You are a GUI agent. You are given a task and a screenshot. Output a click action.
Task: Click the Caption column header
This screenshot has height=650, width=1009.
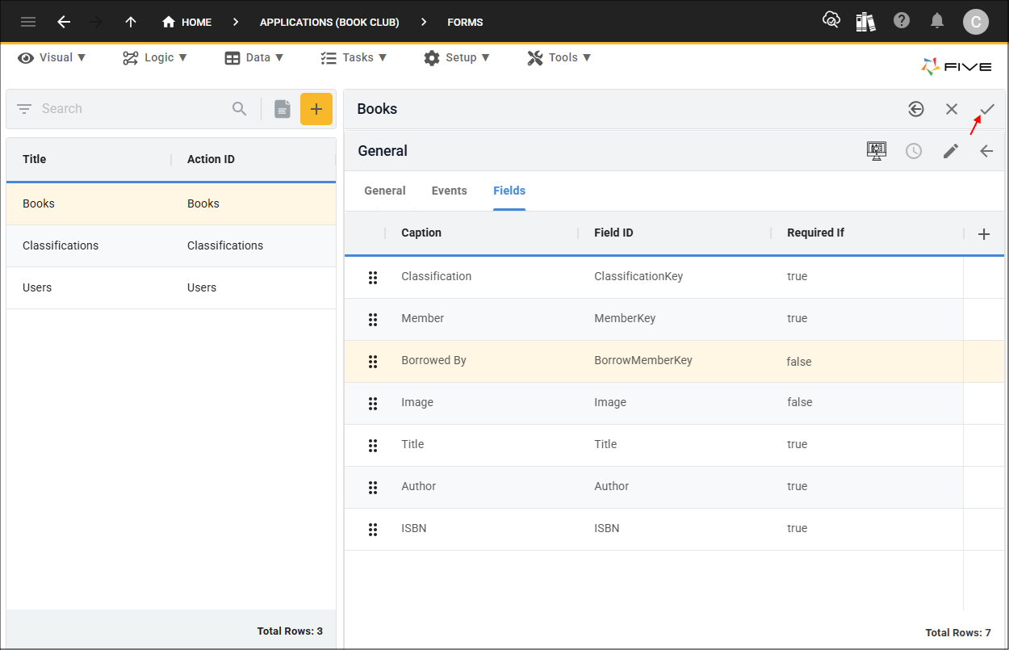421,233
